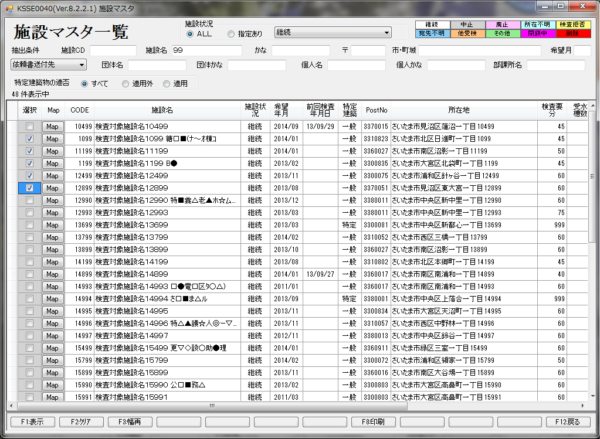Open Map for row 13799

(52, 237)
